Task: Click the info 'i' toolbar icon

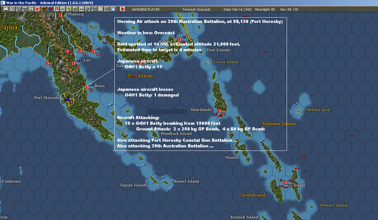Action: 31,9
